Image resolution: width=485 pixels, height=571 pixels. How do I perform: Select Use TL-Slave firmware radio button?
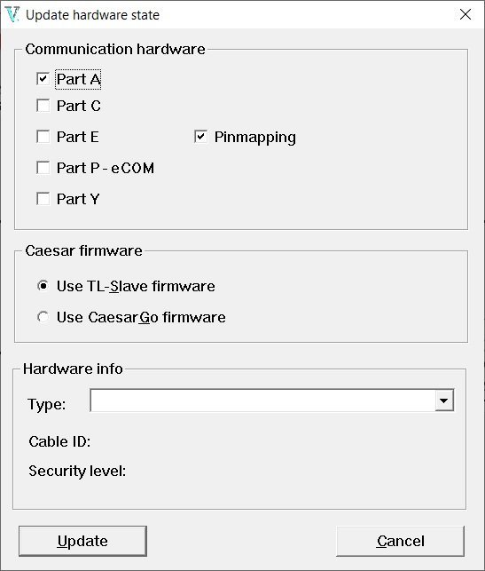(43, 286)
